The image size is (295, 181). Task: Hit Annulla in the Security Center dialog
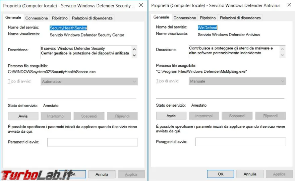(102, 174)
